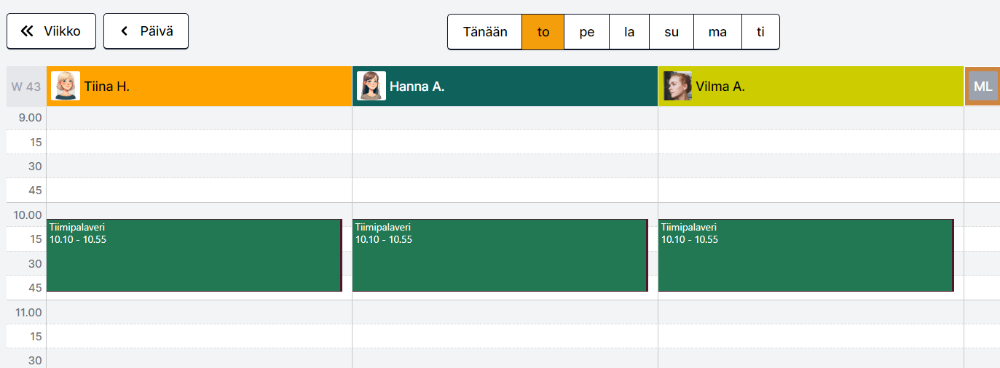Select the highlighted 'to' day tab
The image size is (1000, 368).
pyautogui.click(x=543, y=32)
